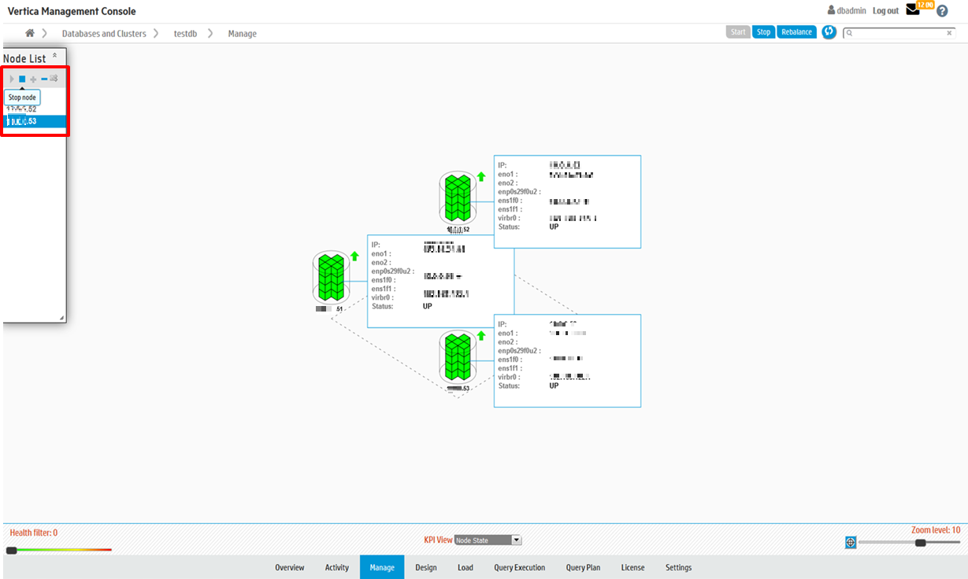
Task: Click the Remove node minus icon
Action: [44, 79]
